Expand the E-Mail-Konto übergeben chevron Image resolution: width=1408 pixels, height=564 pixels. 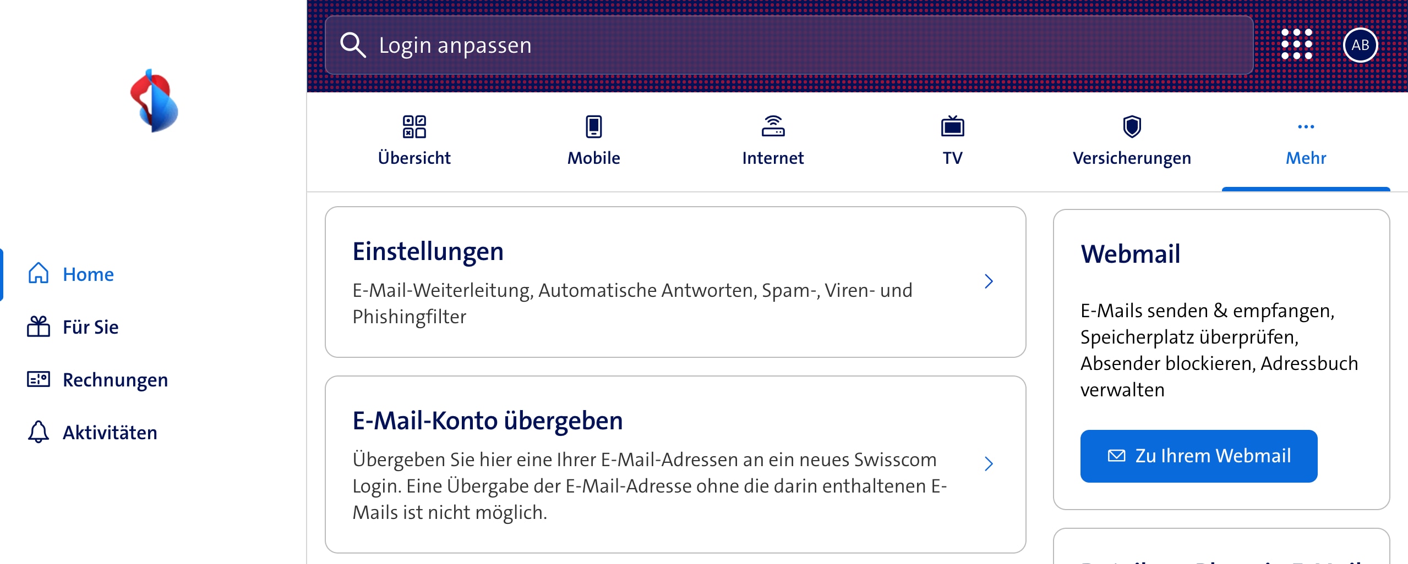989,464
